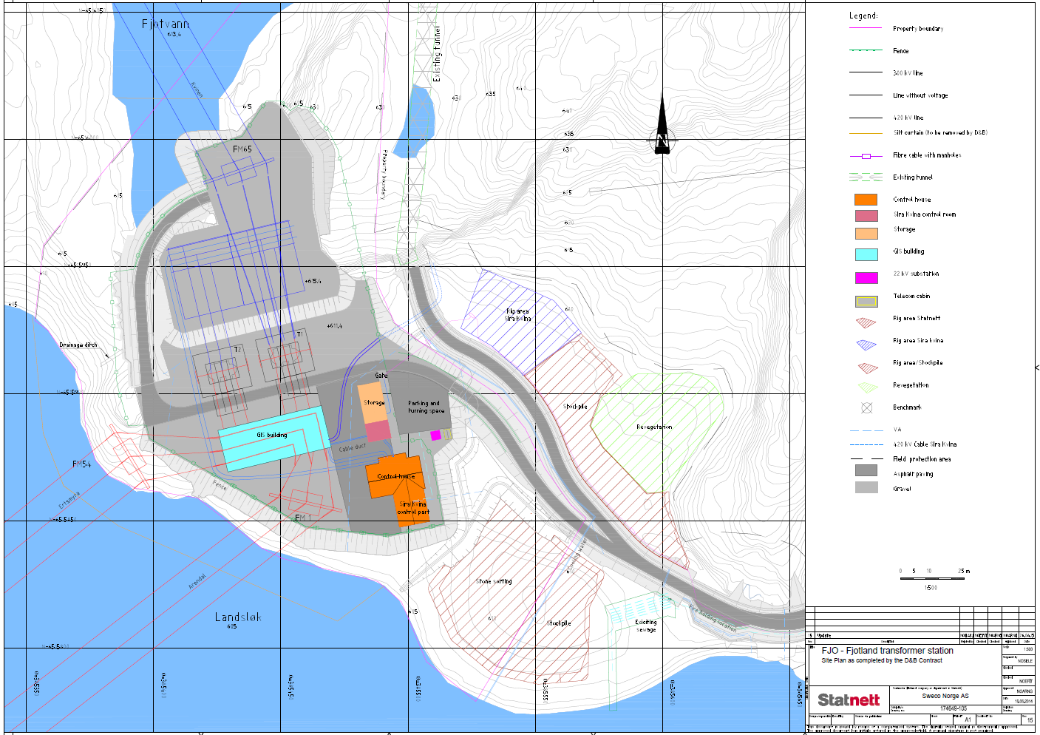The image size is (1040, 735).
Task: Click the peach Storage legend swatch
Action: pyautogui.click(x=866, y=234)
